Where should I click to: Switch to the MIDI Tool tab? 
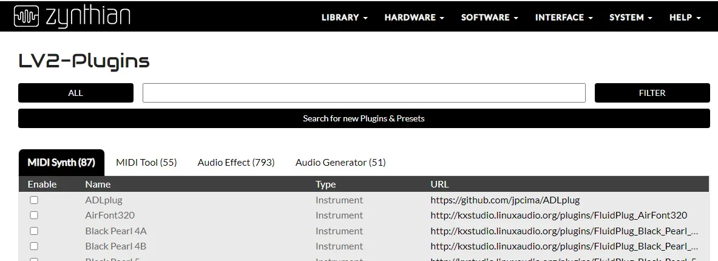coord(146,163)
